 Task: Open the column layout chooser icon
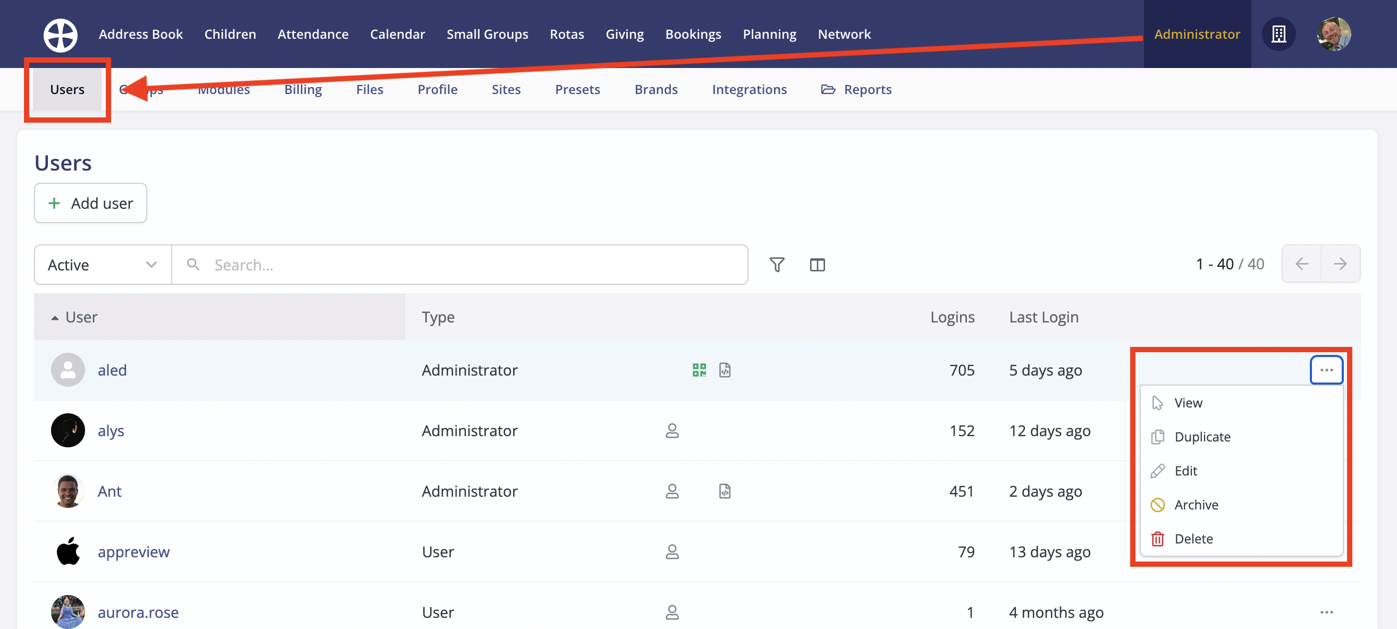coord(817,265)
